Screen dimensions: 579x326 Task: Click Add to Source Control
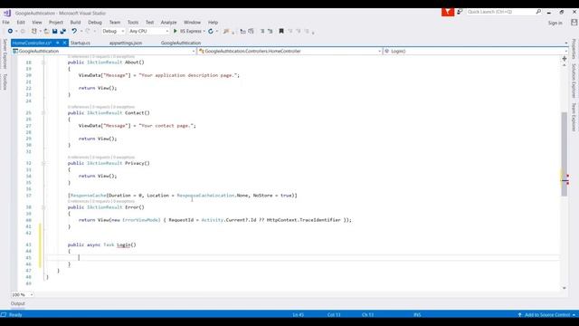[547, 315]
